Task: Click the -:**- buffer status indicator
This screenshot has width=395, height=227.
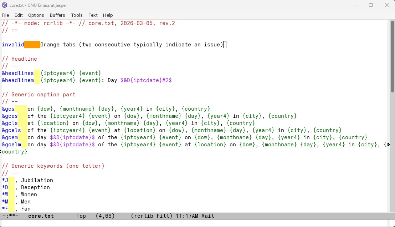Action: [10, 216]
